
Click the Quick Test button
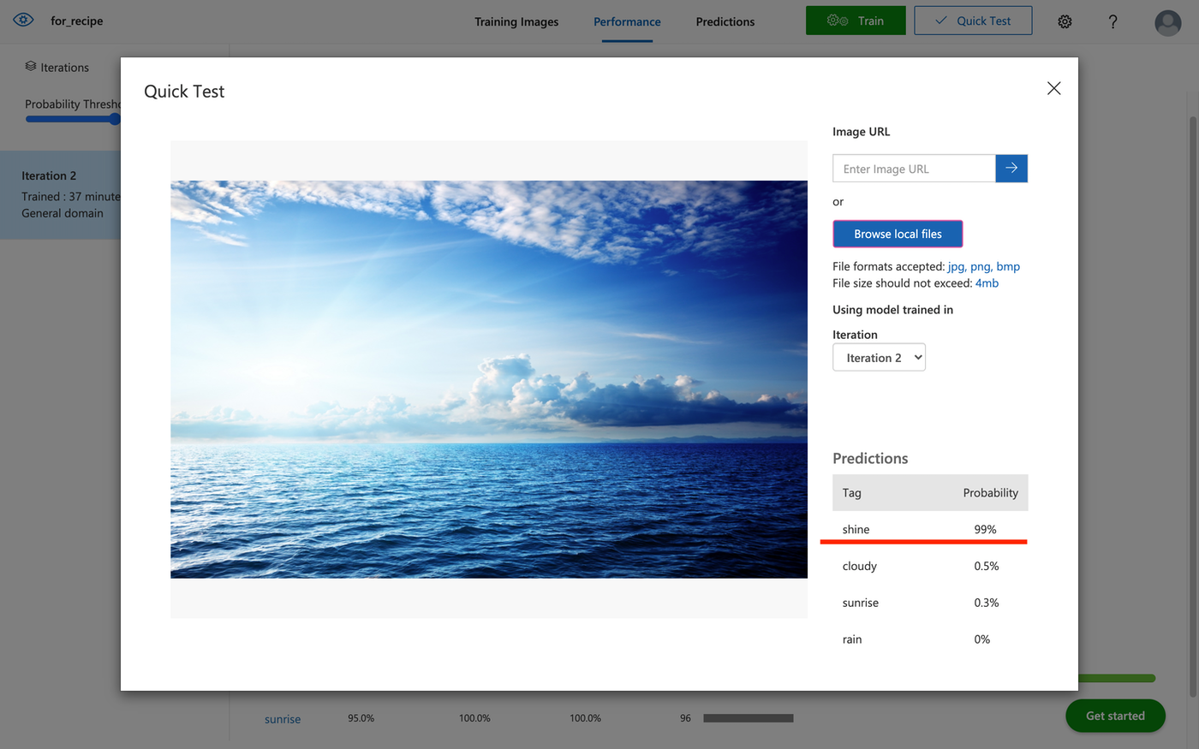coord(973,21)
